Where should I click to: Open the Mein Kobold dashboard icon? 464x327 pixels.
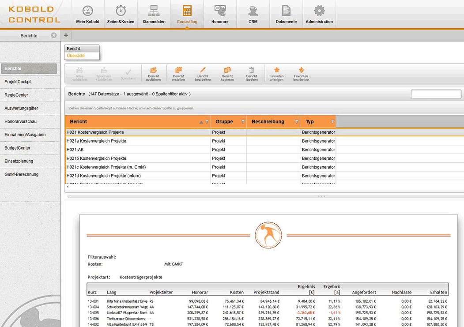tap(87, 11)
